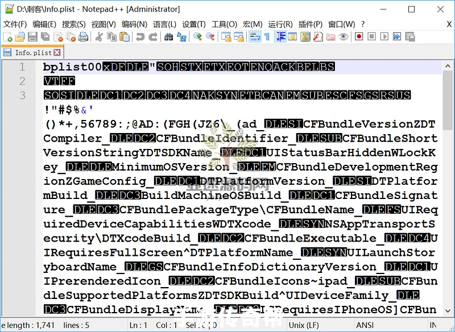Click the Print toolbar icon
Screen dimensions: 455x332
83,37
